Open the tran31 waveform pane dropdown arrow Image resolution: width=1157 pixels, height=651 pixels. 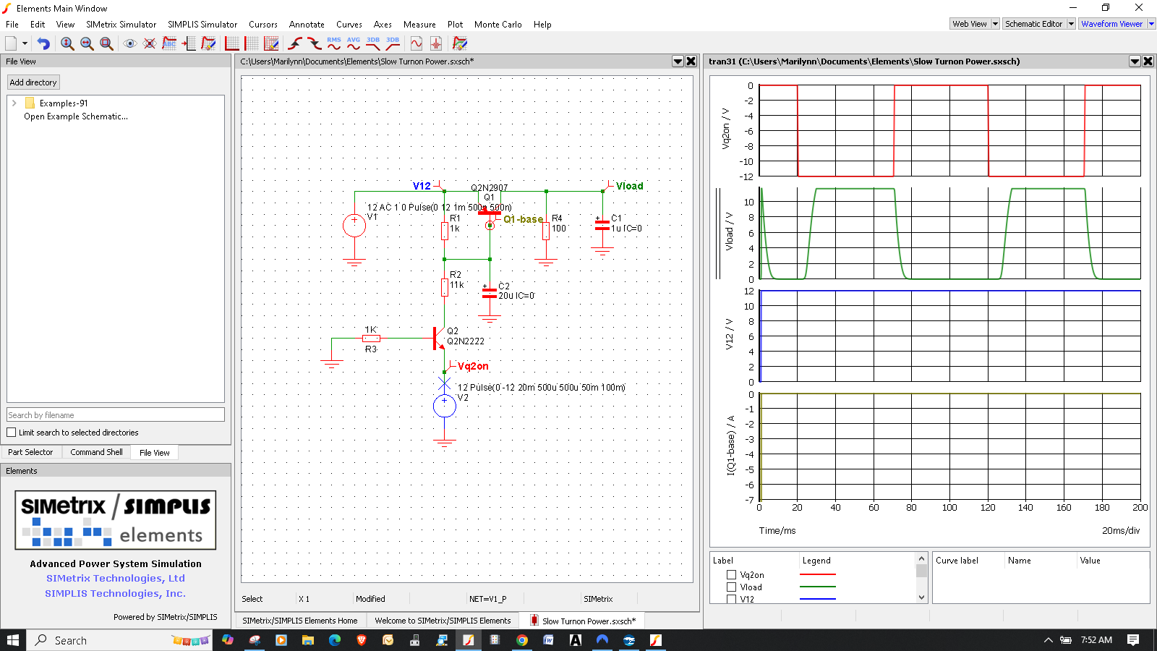[1135, 61]
